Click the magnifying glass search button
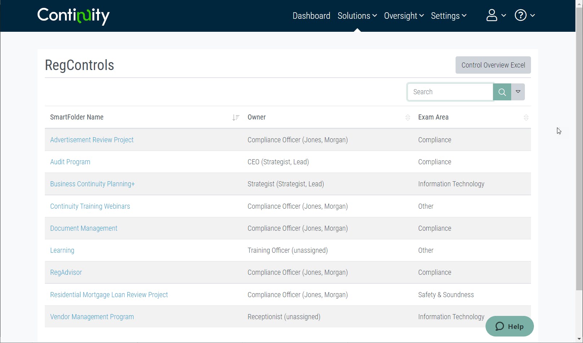This screenshot has width=583, height=343. click(502, 92)
